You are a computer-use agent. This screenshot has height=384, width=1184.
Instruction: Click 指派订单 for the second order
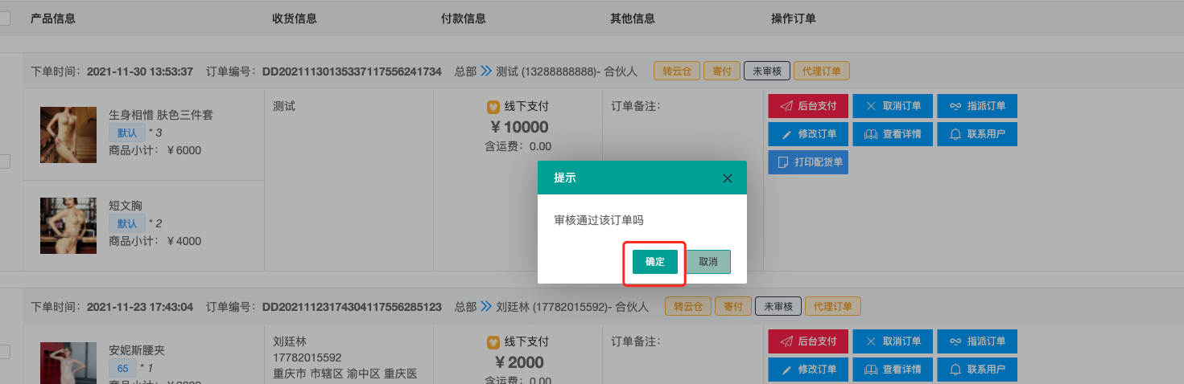pyautogui.click(x=977, y=341)
